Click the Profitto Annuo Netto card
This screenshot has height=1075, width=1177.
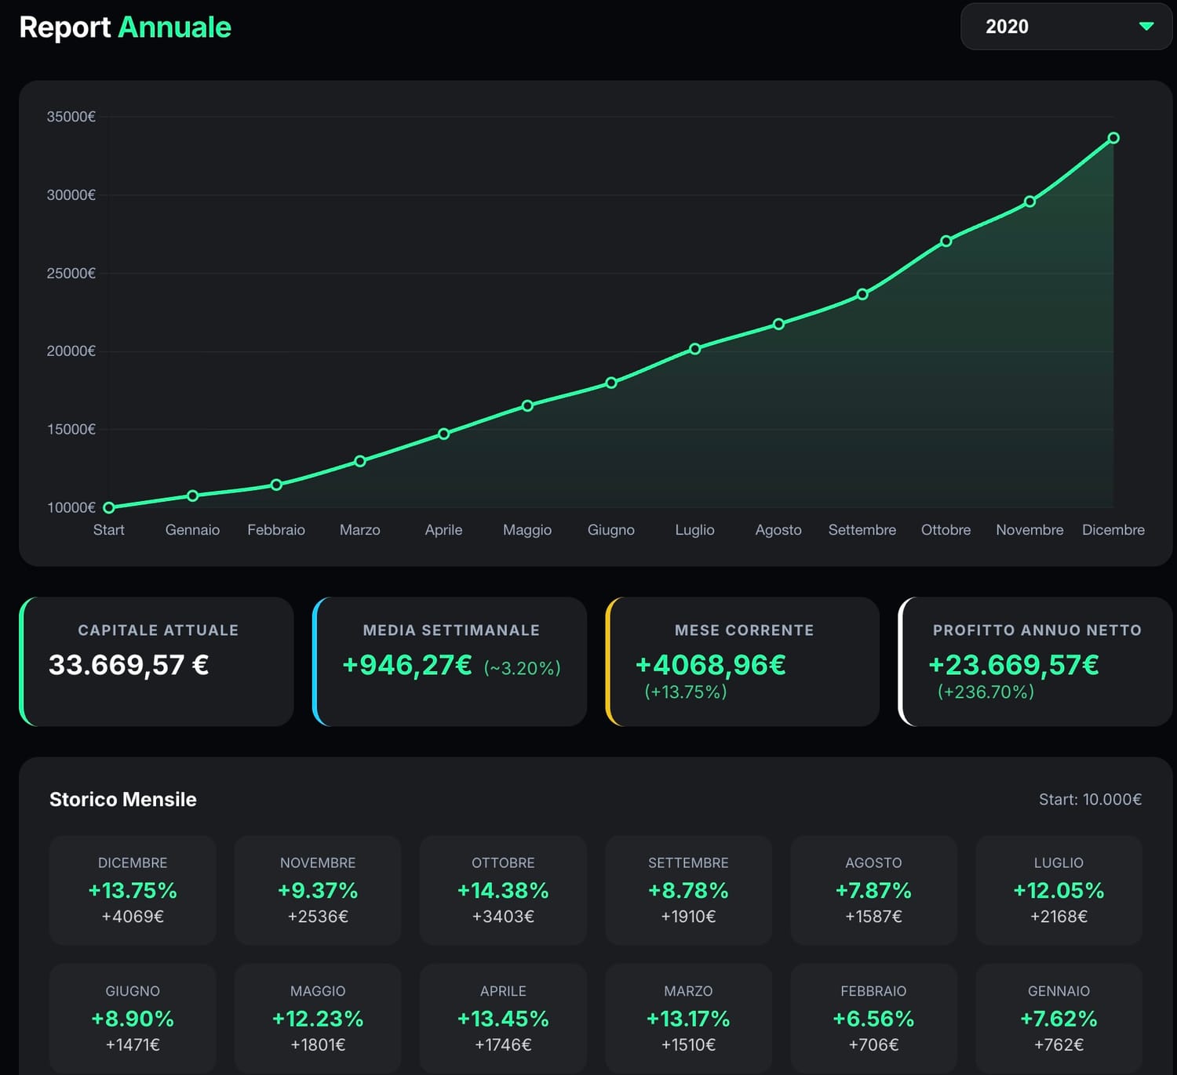point(1034,661)
